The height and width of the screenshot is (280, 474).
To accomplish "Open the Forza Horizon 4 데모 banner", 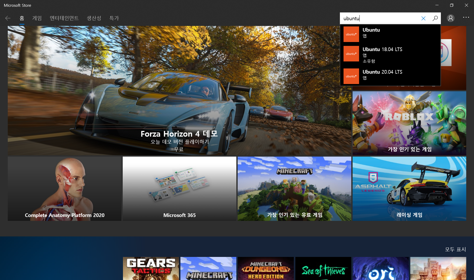I will point(179,91).
